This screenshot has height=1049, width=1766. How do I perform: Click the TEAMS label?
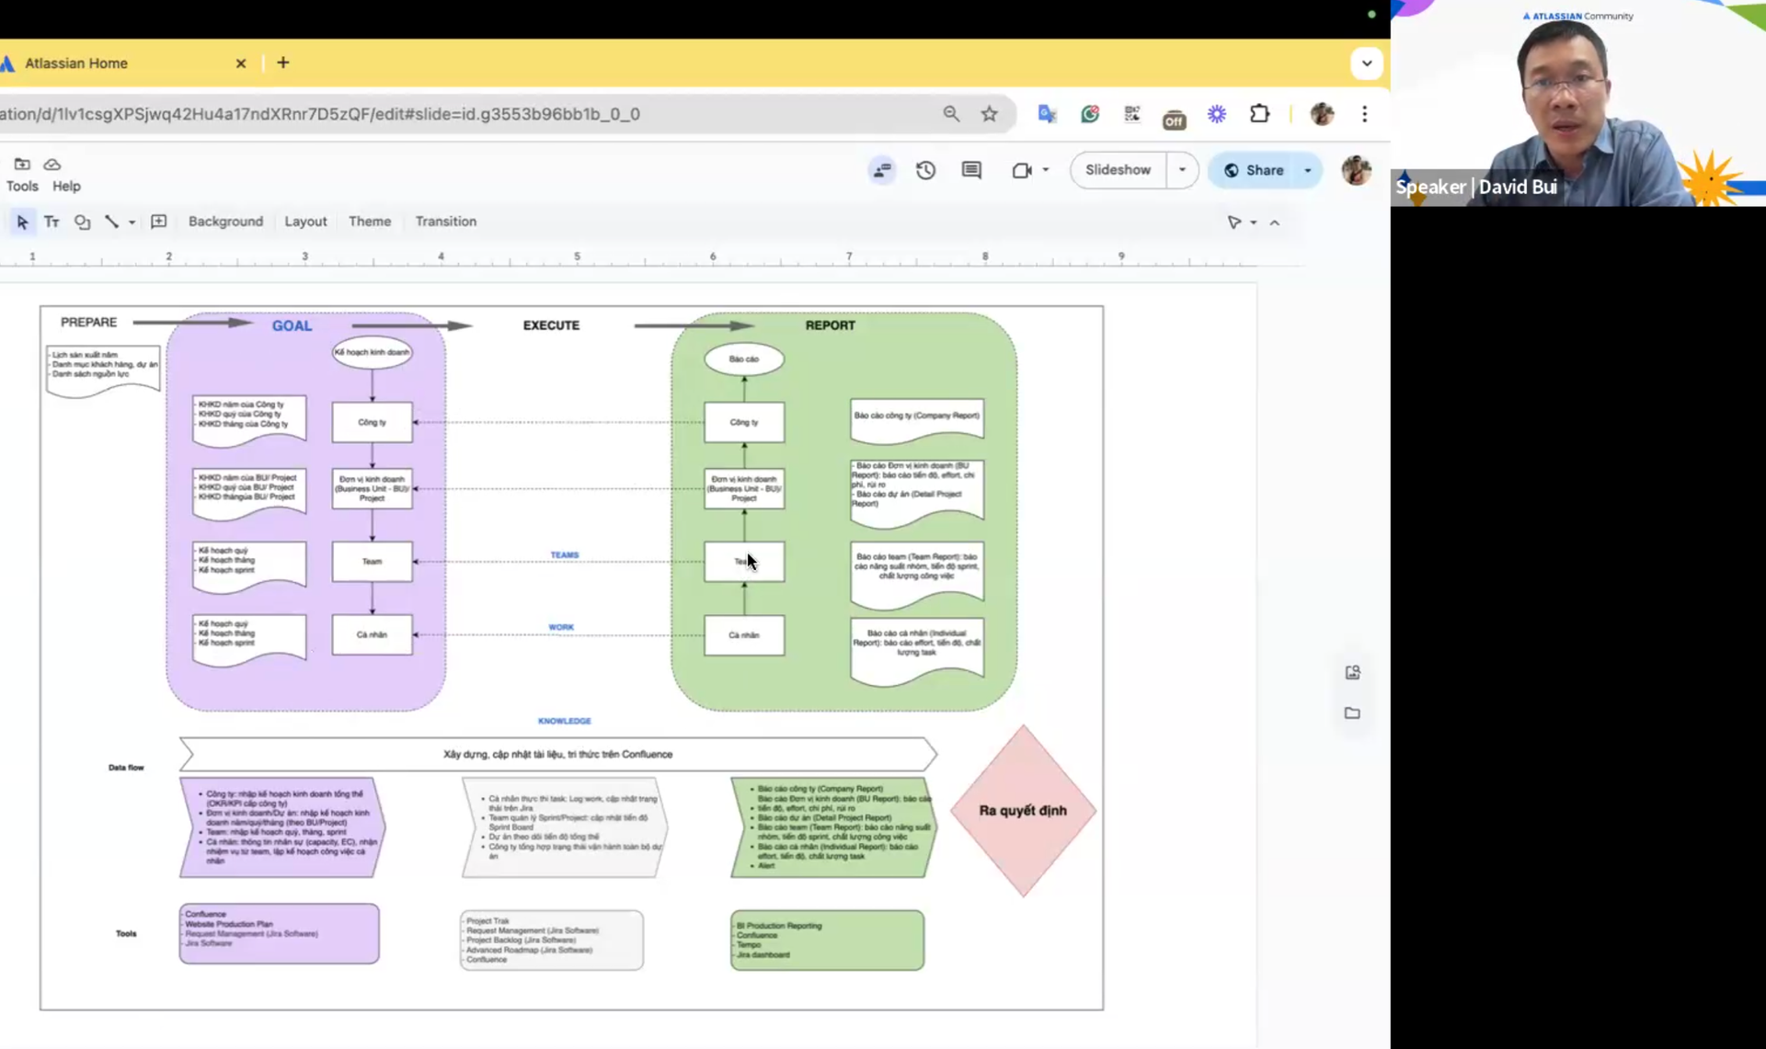point(565,554)
